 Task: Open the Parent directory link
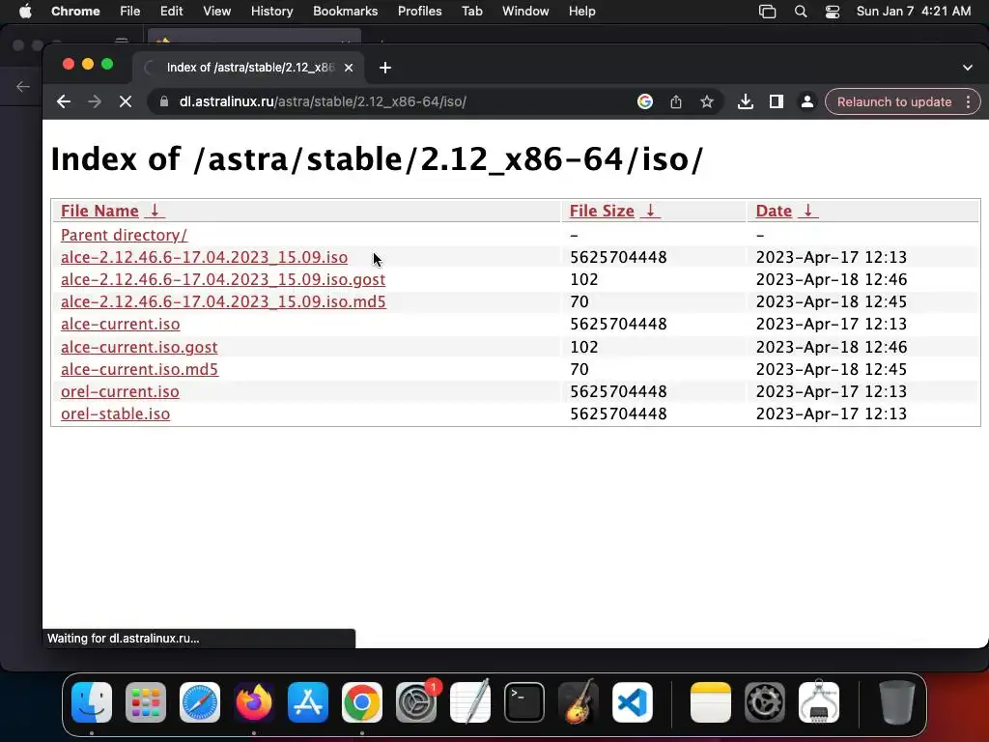click(124, 235)
